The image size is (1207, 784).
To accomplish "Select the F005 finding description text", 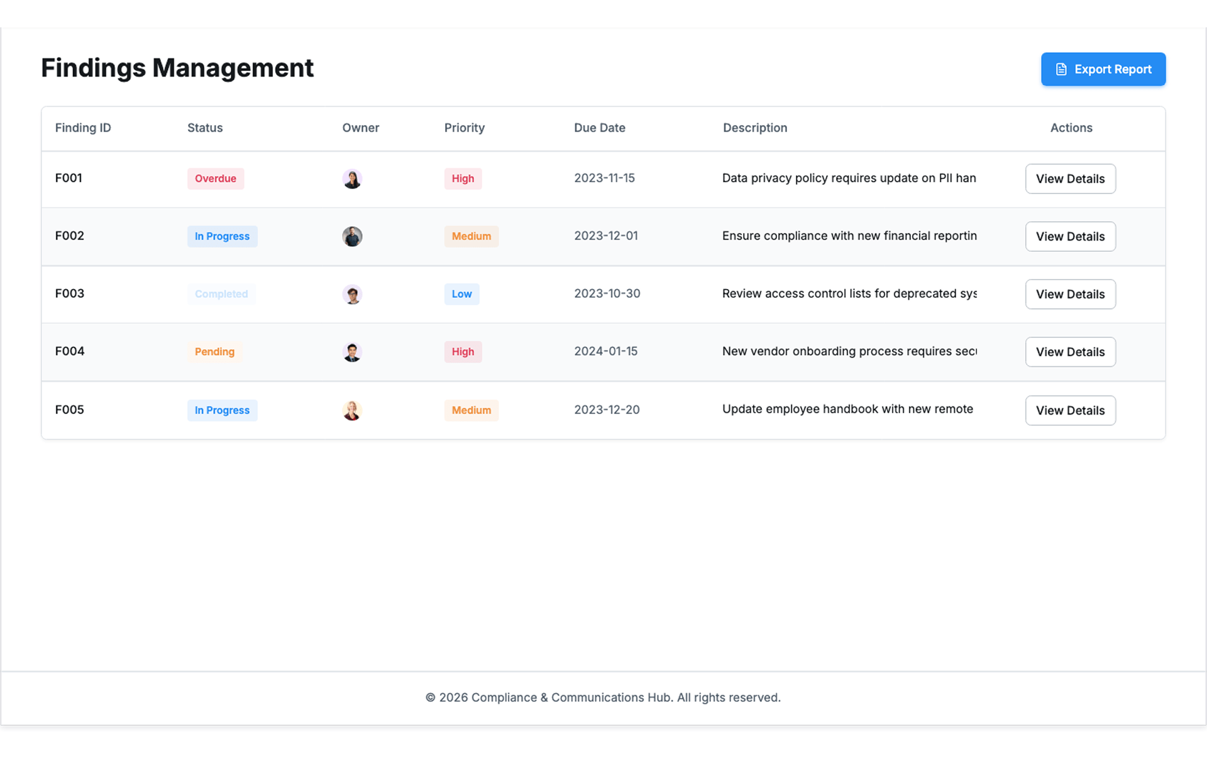I will (847, 410).
